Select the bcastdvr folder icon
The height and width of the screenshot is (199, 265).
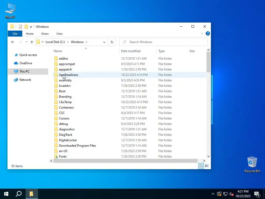pyautogui.click(x=56, y=86)
